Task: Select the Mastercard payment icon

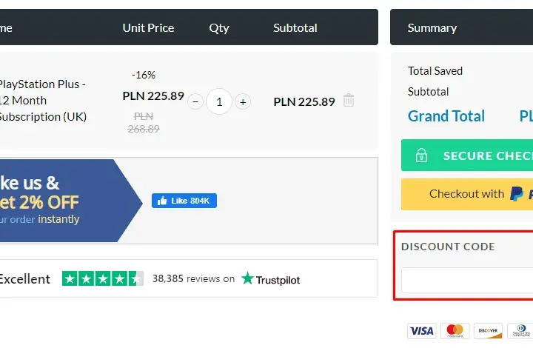Action: [x=455, y=331]
